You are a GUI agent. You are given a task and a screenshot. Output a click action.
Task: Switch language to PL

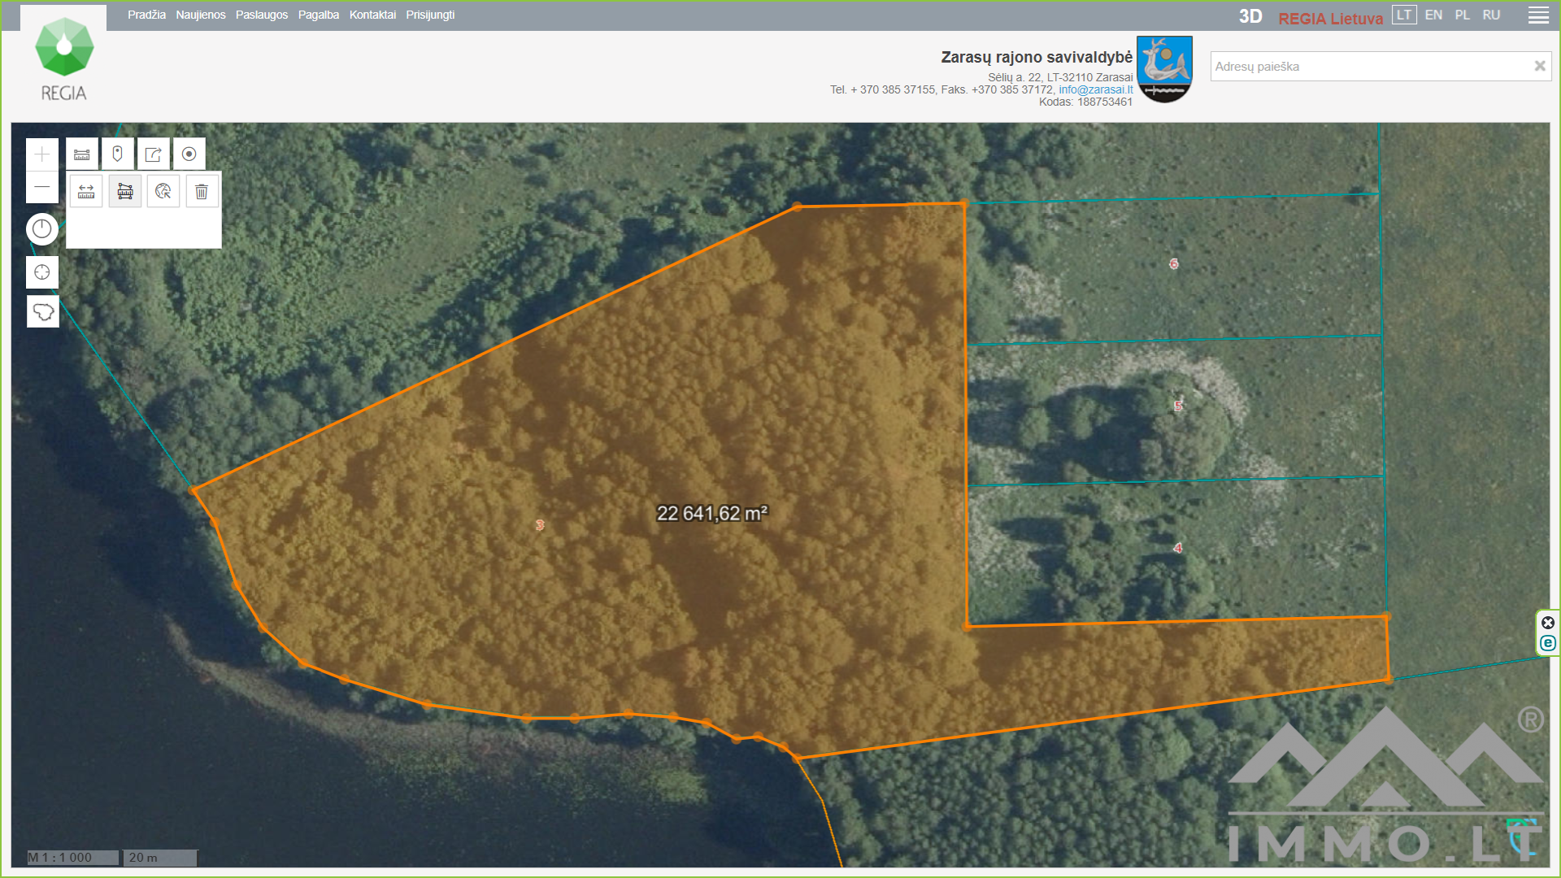click(1462, 15)
